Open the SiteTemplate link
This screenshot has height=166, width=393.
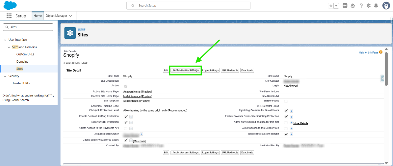pyautogui.click(x=131, y=101)
